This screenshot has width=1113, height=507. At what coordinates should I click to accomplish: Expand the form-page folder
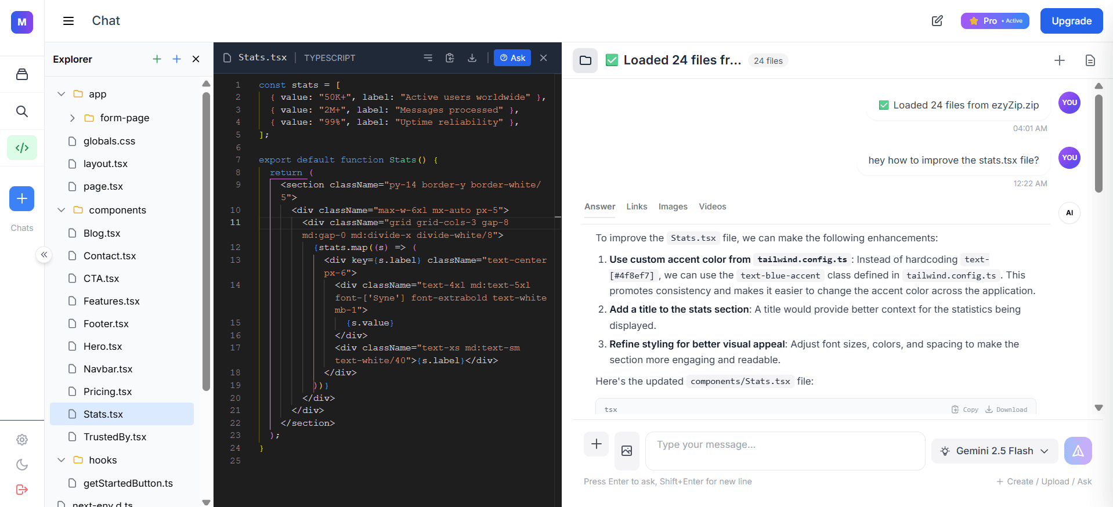[72, 118]
